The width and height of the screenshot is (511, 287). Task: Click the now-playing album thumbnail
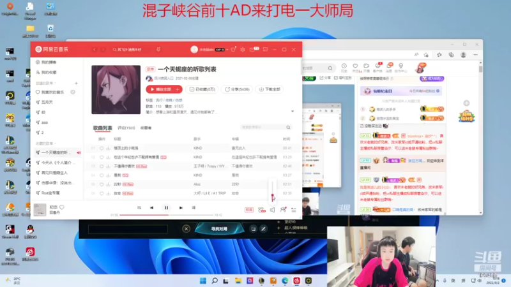click(x=40, y=210)
